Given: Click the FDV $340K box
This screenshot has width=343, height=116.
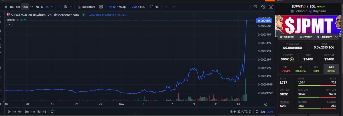Looking at the screenshot, I should click(308, 58).
